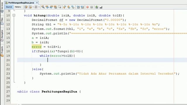This screenshot has height=105, width=187.
Task: Click the "if(fungsi(a)*fungsi(b)<0){" line
Action: [57, 51]
